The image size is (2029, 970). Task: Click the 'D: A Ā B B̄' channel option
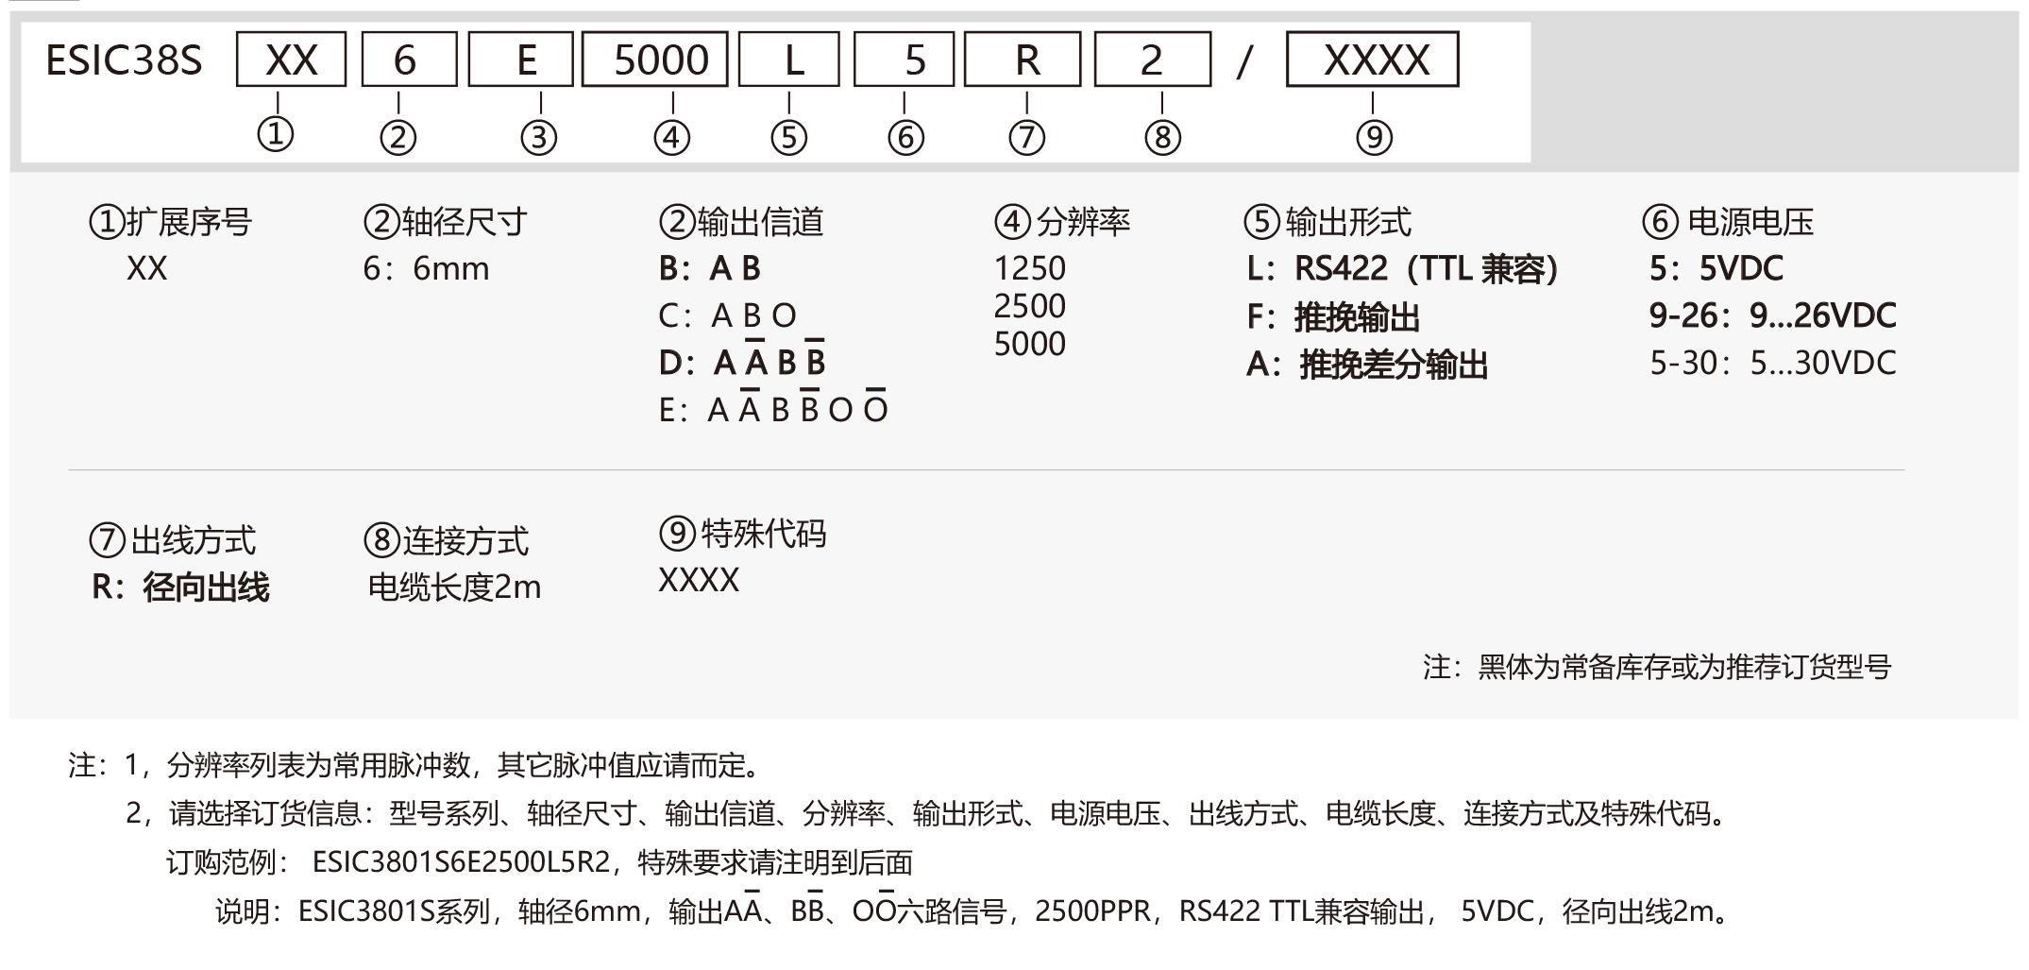742,360
